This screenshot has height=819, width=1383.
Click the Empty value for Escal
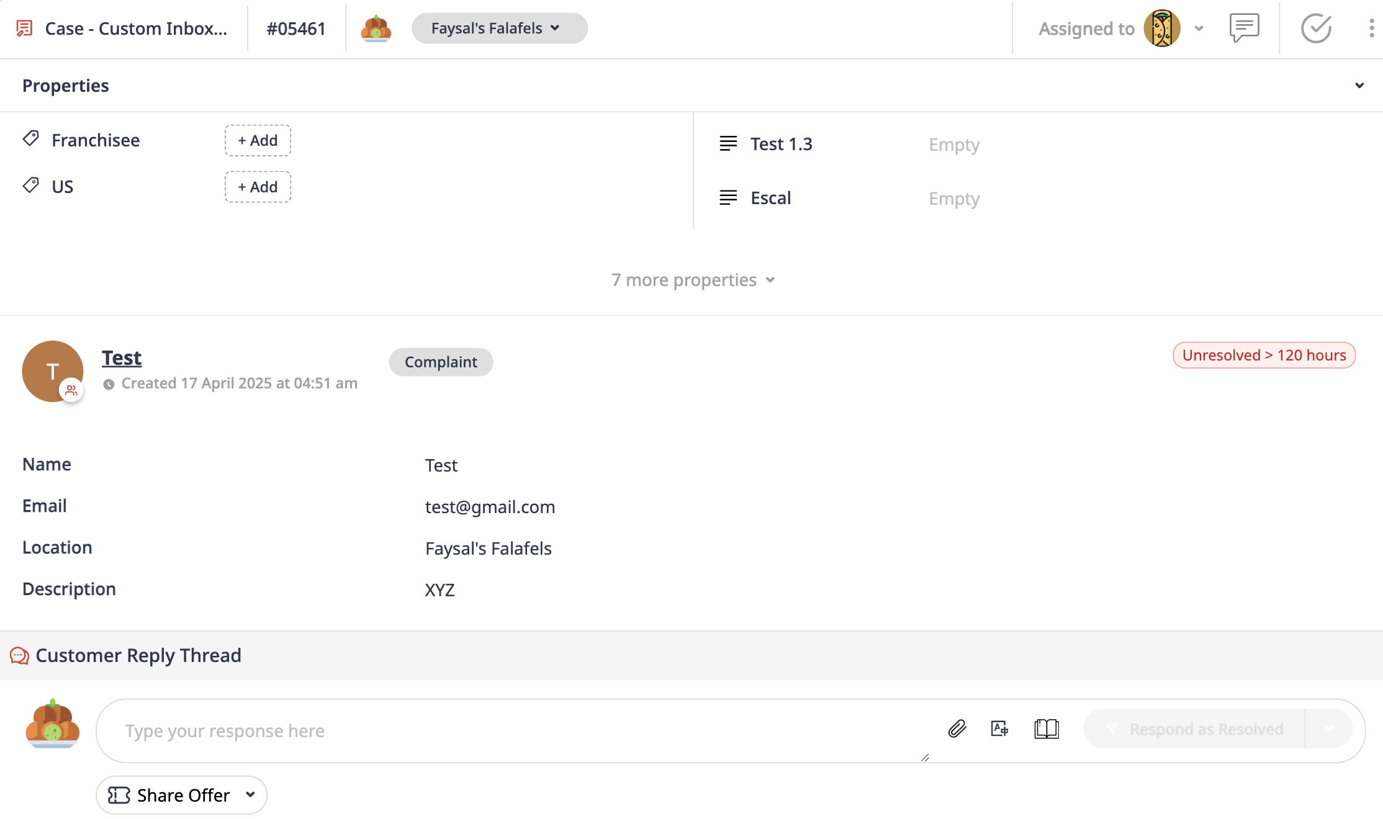pos(954,199)
